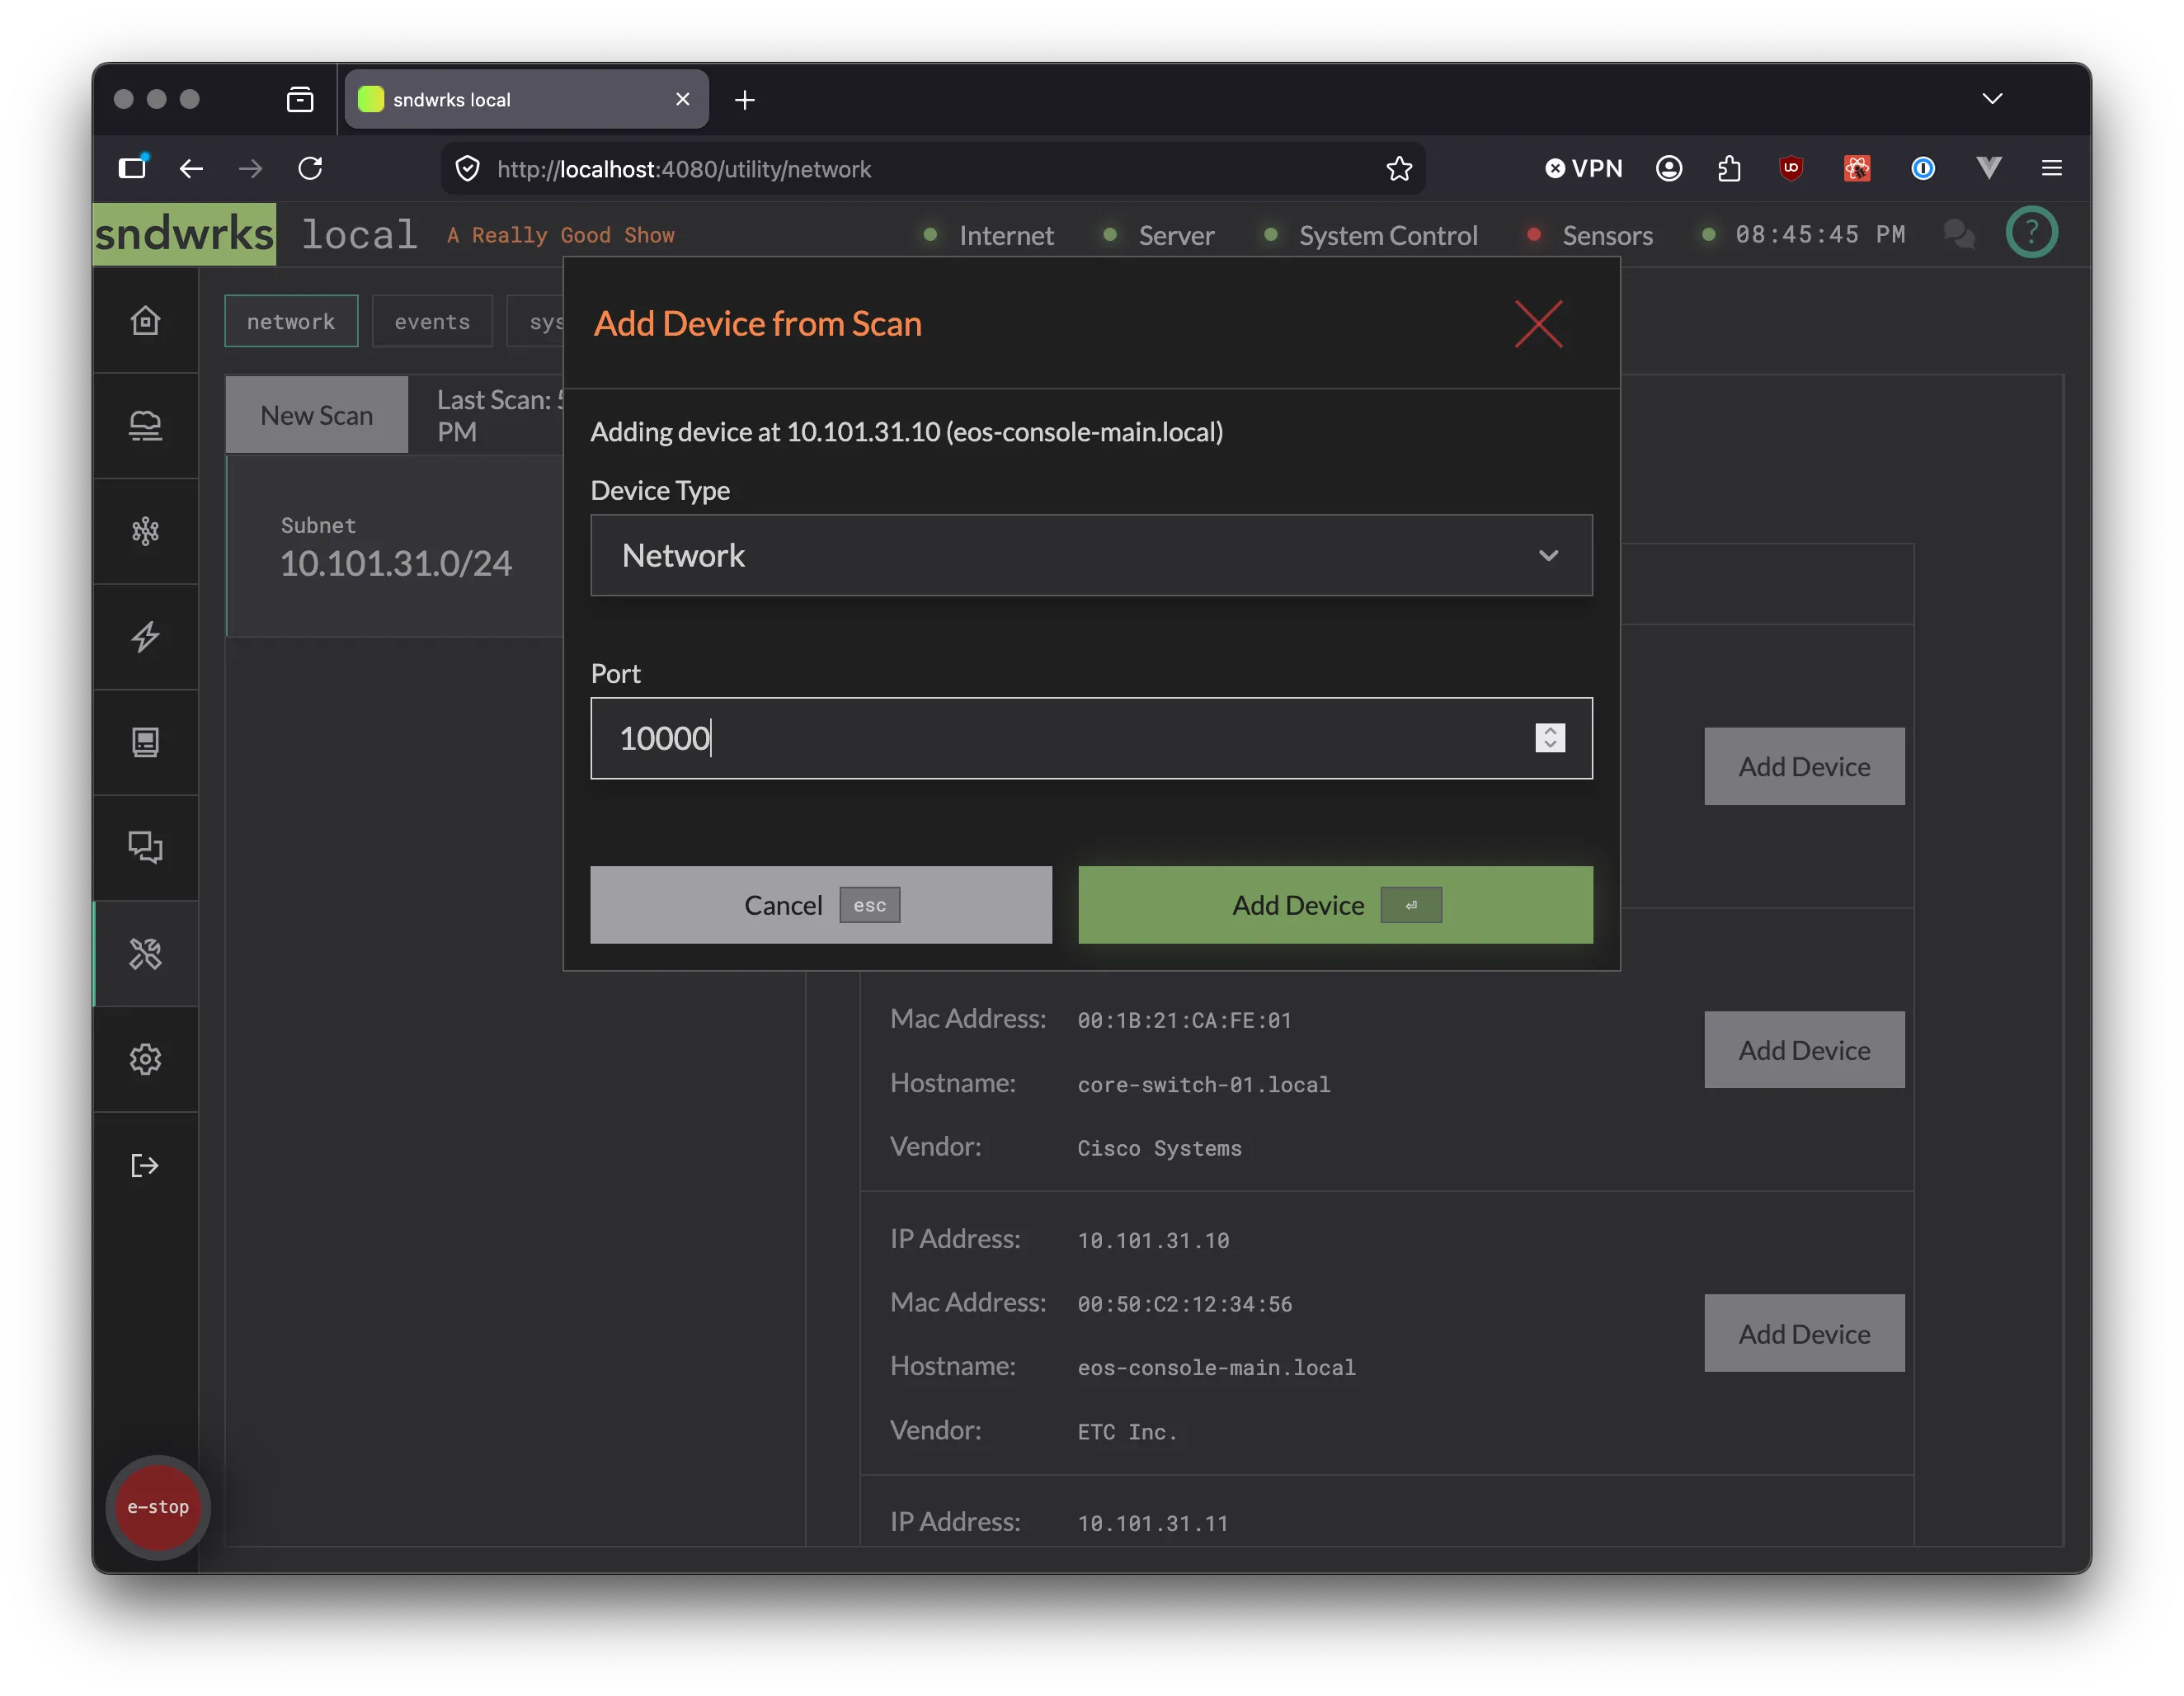The width and height of the screenshot is (2184, 1696).
Task: Click the browser forward arrow
Action: coord(250,169)
